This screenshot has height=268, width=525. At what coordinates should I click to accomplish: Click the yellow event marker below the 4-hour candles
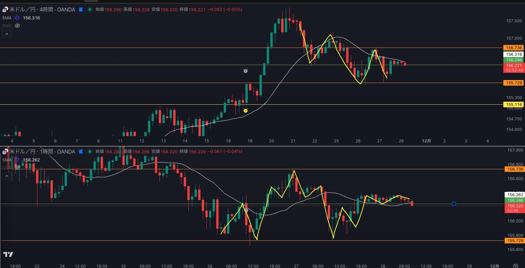245,111
